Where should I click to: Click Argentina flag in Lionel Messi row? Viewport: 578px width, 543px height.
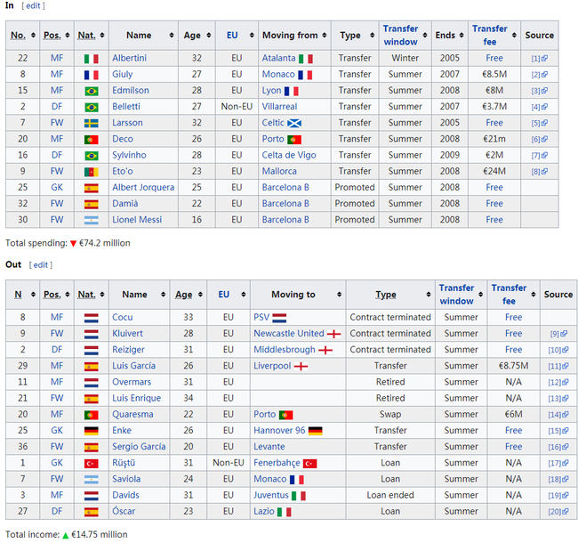click(91, 220)
